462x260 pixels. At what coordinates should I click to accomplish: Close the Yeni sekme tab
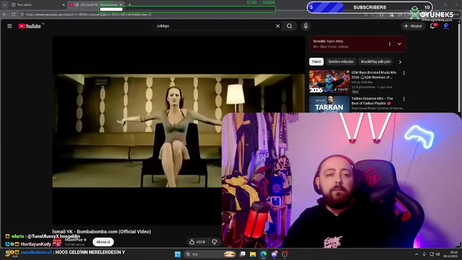[x=64, y=5]
